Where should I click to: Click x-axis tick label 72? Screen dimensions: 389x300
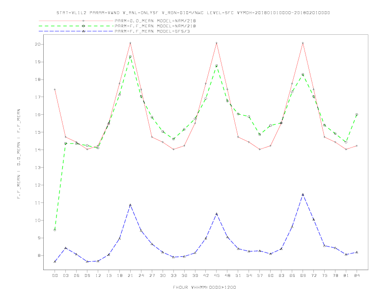[314, 275]
